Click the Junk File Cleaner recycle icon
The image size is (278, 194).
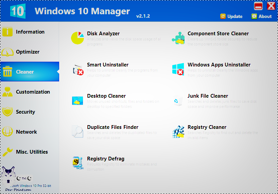pos(176,100)
